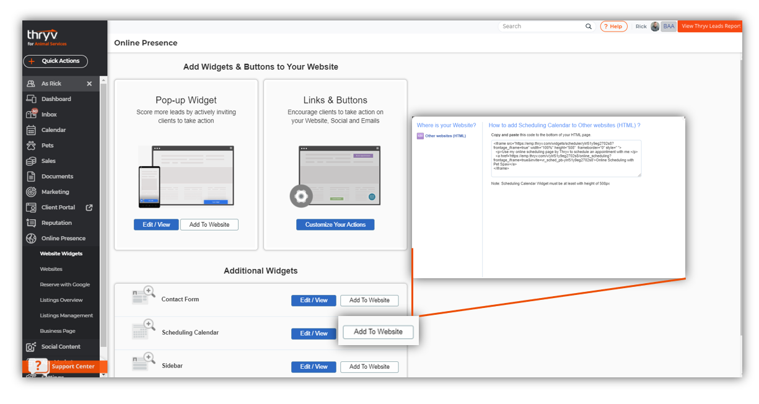Image resolution: width=759 pixels, height=404 pixels.
Task: Click Edit / View for Sidebar
Action: [x=314, y=367]
